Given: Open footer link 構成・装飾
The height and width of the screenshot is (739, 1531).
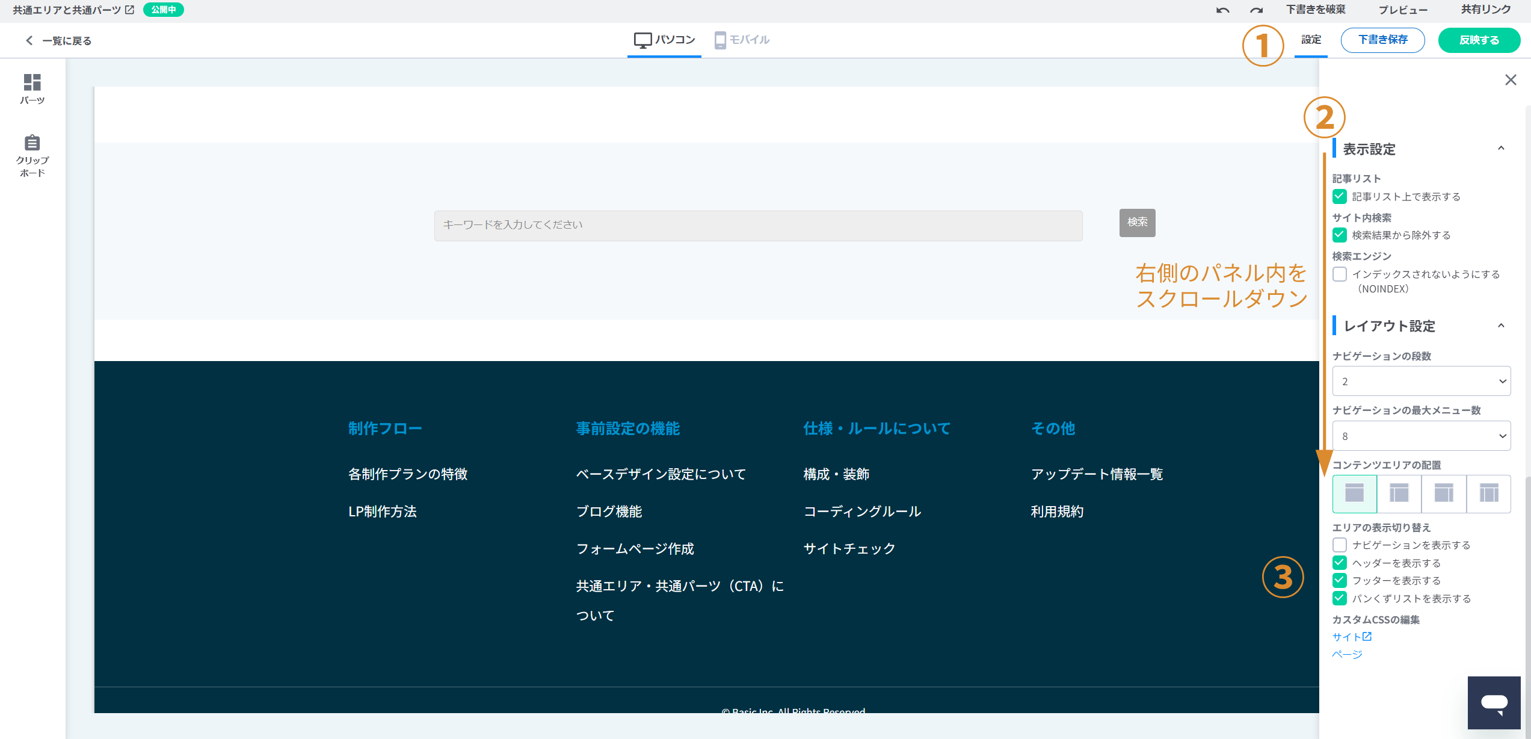Looking at the screenshot, I should [836, 474].
